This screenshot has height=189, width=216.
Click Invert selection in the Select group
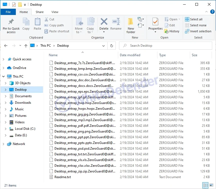point(198,31)
